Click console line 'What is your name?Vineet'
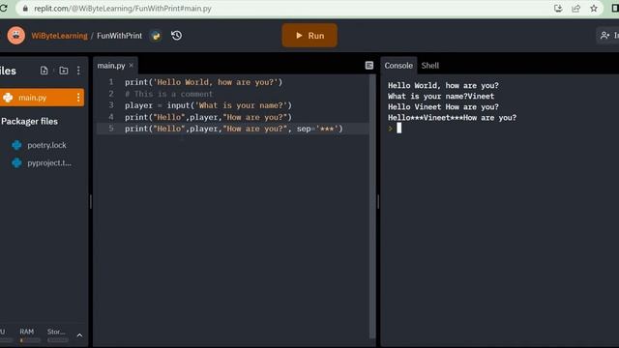Image resolution: width=619 pixels, height=348 pixels. click(x=441, y=97)
